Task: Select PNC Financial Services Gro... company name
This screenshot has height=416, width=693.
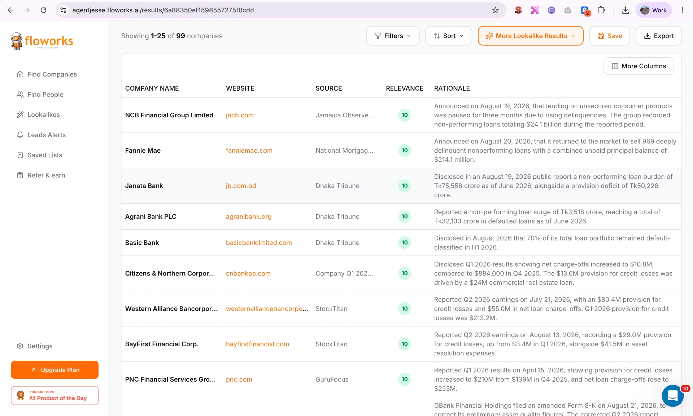Action: (x=170, y=380)
